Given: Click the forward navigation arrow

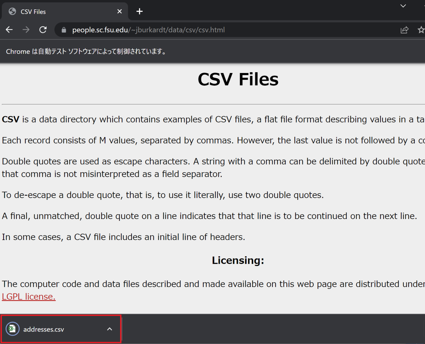Looking at the screenshot, I should click(26, 30).
